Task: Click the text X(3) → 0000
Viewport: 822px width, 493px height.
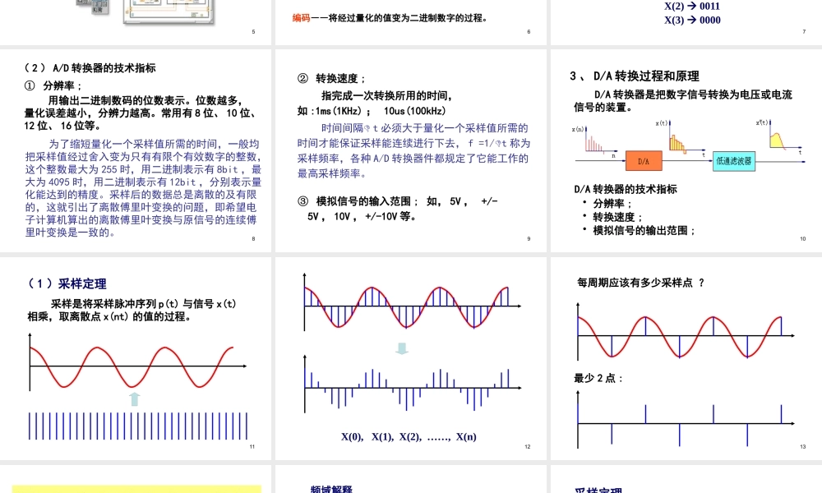Action: [692, 20]
